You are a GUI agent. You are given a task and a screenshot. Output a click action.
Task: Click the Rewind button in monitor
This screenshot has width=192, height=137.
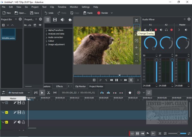[111, 80]
